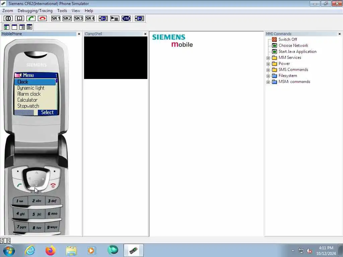Viewport: 343px width, 257px height.
Task: Click the MSM: commands label
Action: [x=294, y=82]
